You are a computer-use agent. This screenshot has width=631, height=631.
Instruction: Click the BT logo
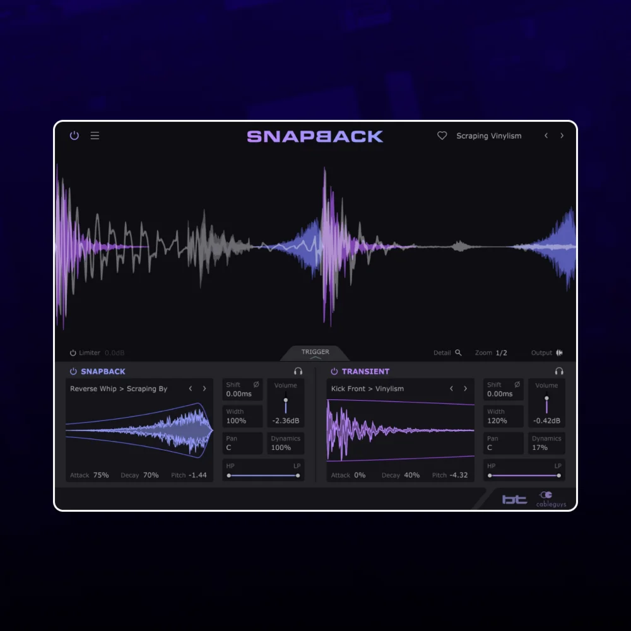click(x=515, y=499)
